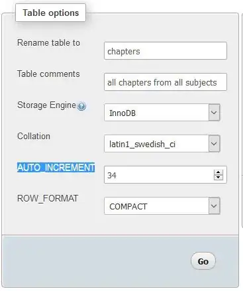
Task: Expand the Collation dropdown chevron
Action: pyautogui.click(x=214, y=144)
